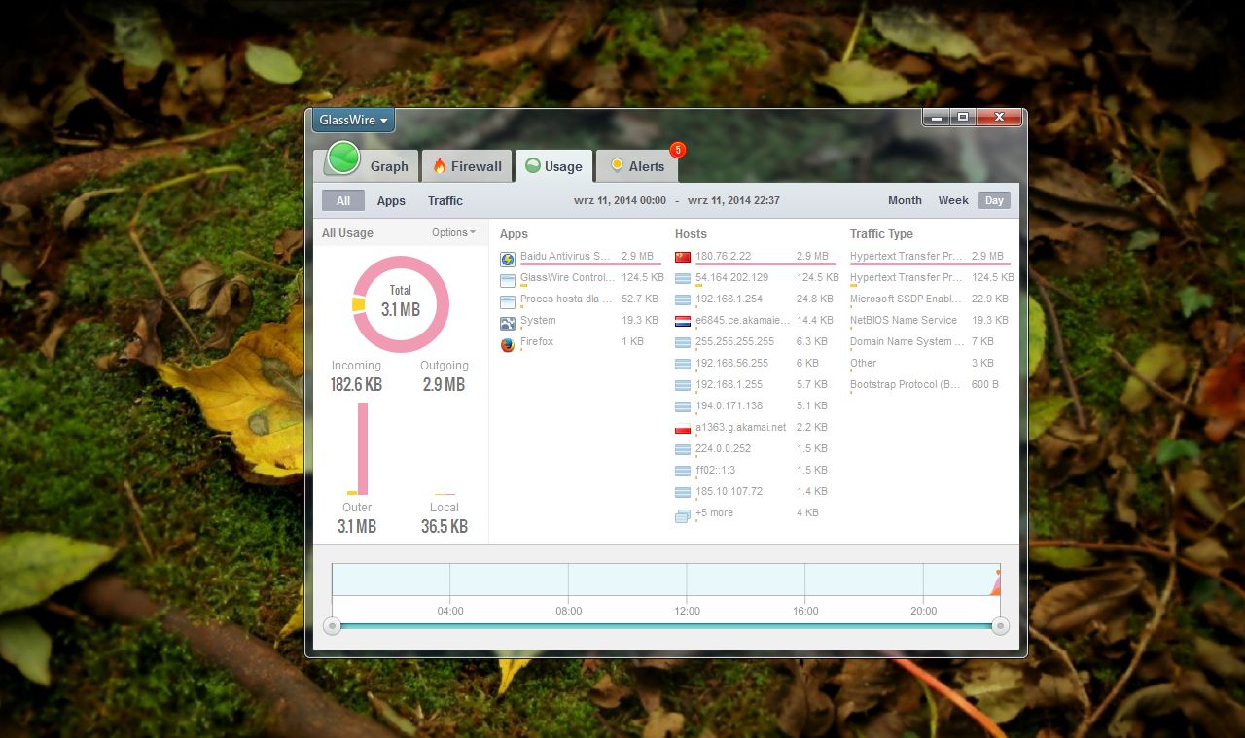Switch time range to Day
The image size is (1245, 738).
[994, 200]
